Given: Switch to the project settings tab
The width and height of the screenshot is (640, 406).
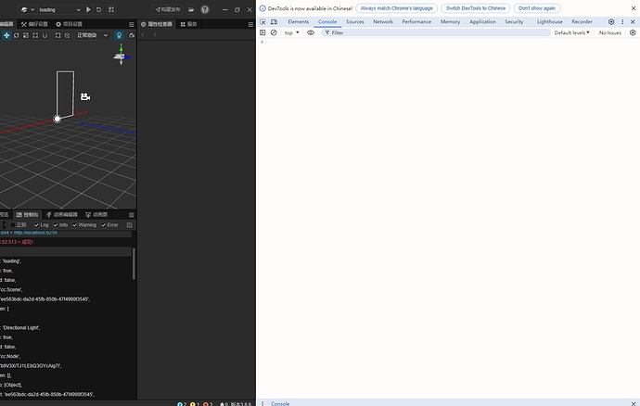Looking at the screenshot, I should pos(69,24).
